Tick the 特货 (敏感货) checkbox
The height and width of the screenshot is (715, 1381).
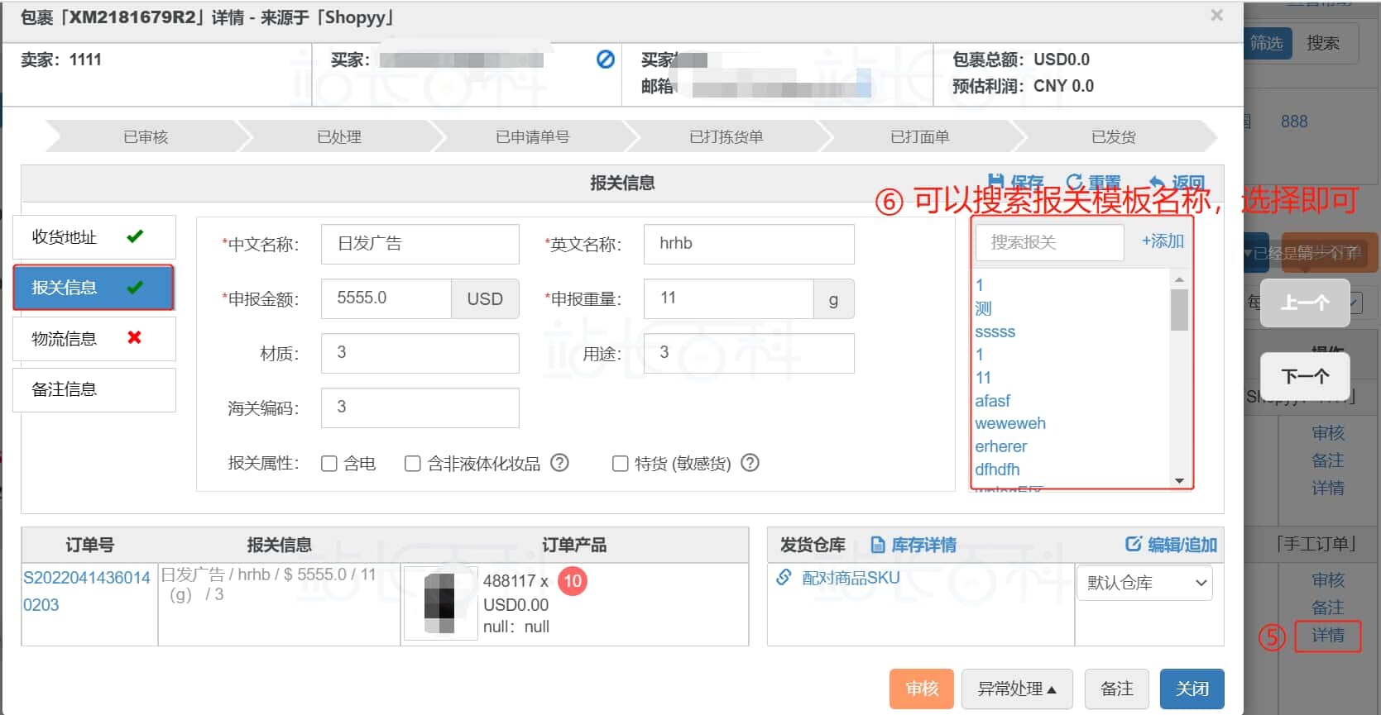tap(620, 464)
